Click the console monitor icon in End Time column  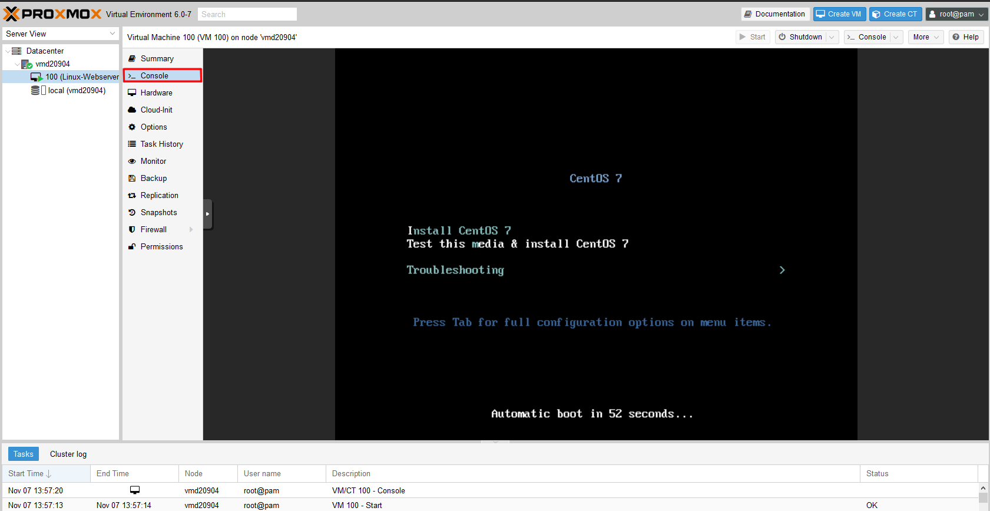135,490
